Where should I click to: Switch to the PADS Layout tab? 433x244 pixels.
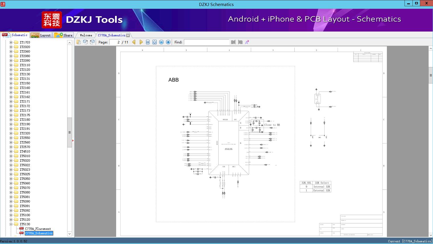[41, 35]
